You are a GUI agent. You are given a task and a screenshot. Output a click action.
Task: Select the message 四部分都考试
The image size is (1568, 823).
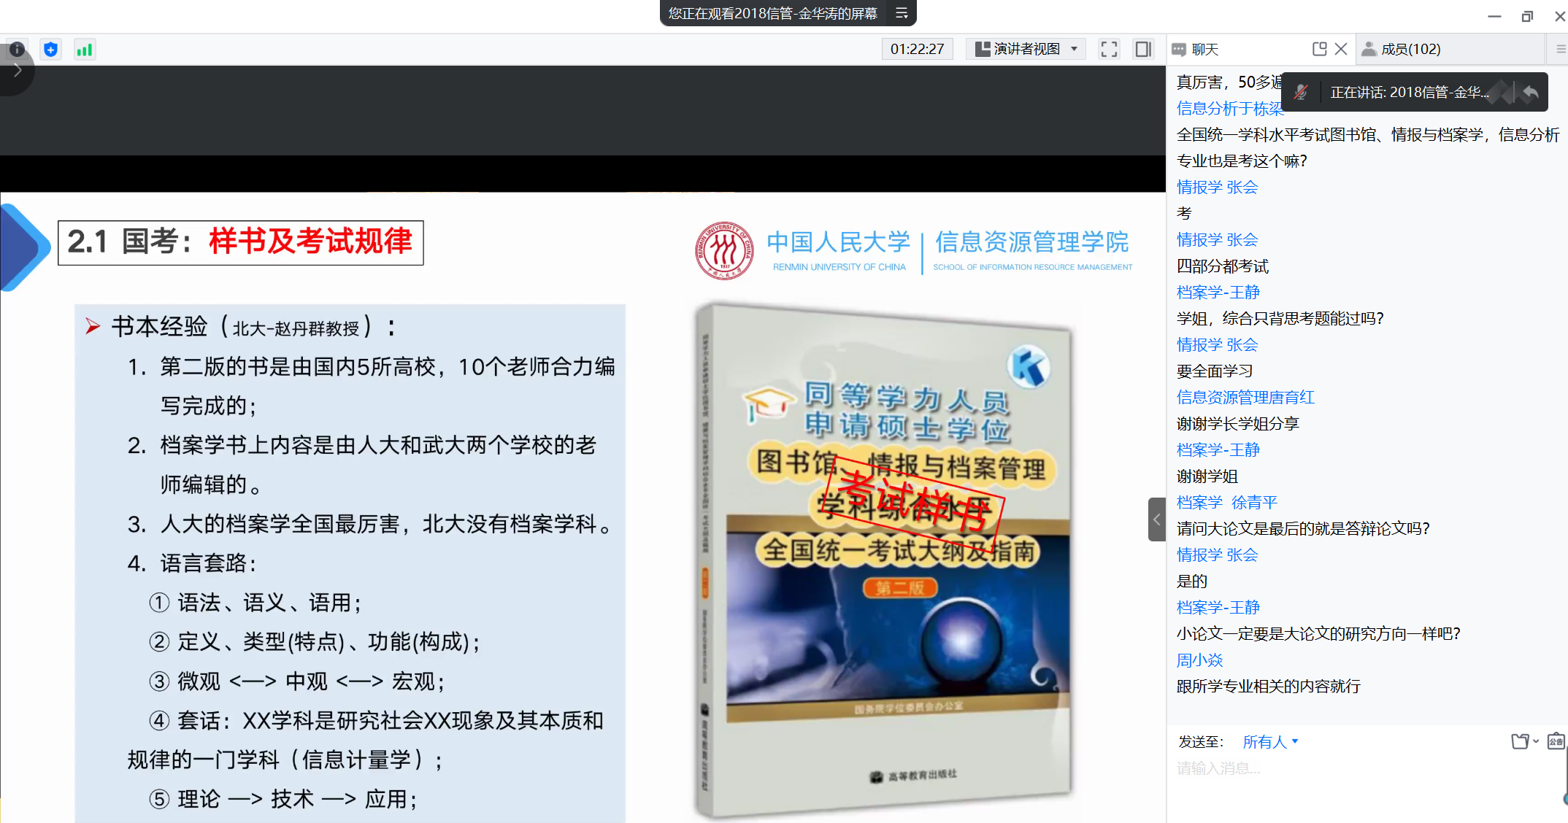pyautogui.click(x=1223, y=266)
